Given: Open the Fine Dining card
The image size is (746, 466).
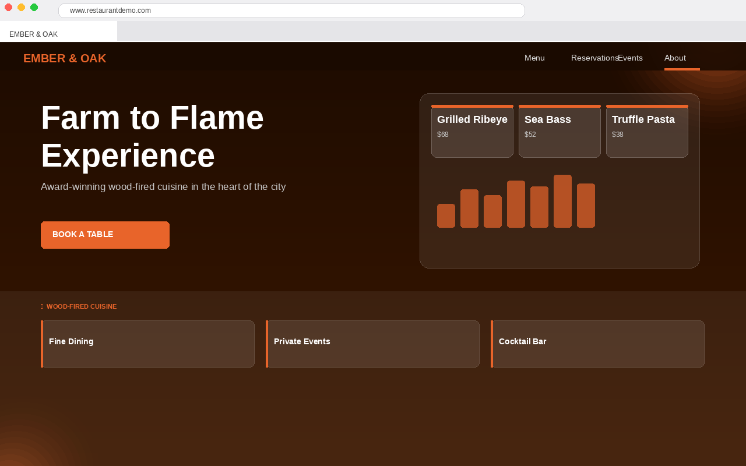Looking at the screenshot, I should [147, 344].
